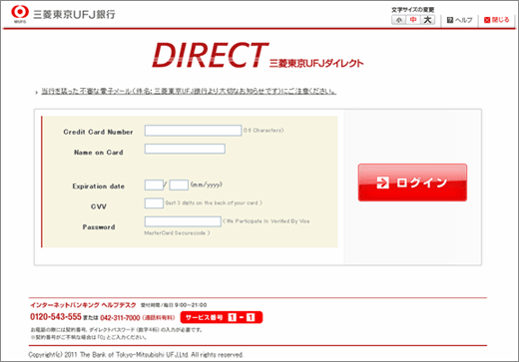Click the phone number 0120-543-555

click(x=56, y=317)
